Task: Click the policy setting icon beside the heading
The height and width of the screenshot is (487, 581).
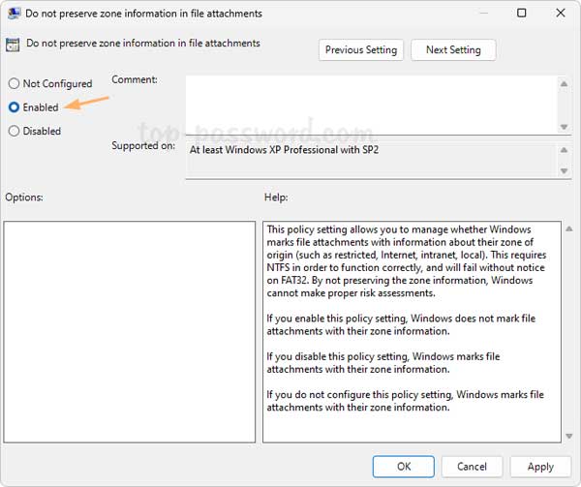Action: click(x=14, y=44)
